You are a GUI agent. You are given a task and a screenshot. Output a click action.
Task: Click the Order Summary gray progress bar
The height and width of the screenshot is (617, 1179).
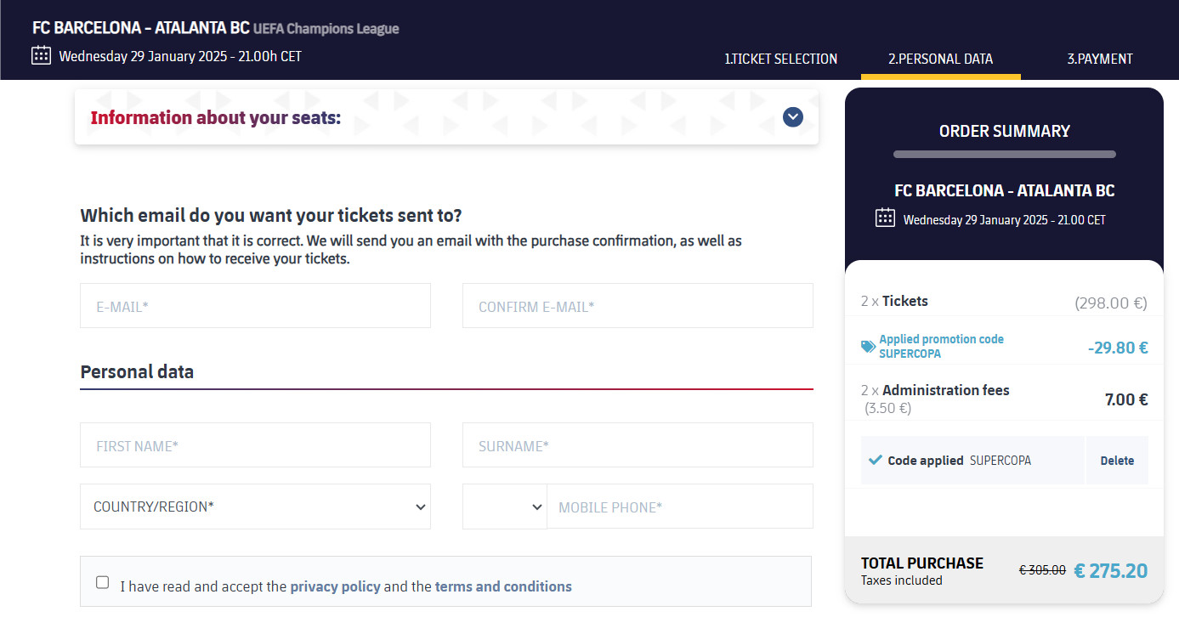tap(1004, 155)
